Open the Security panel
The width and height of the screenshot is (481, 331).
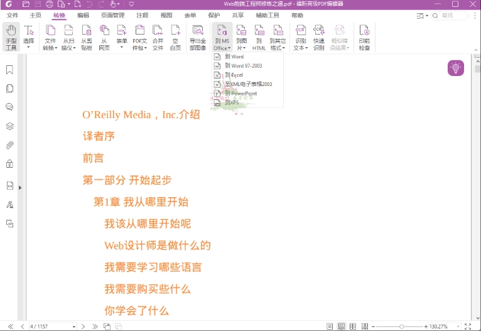9,164
